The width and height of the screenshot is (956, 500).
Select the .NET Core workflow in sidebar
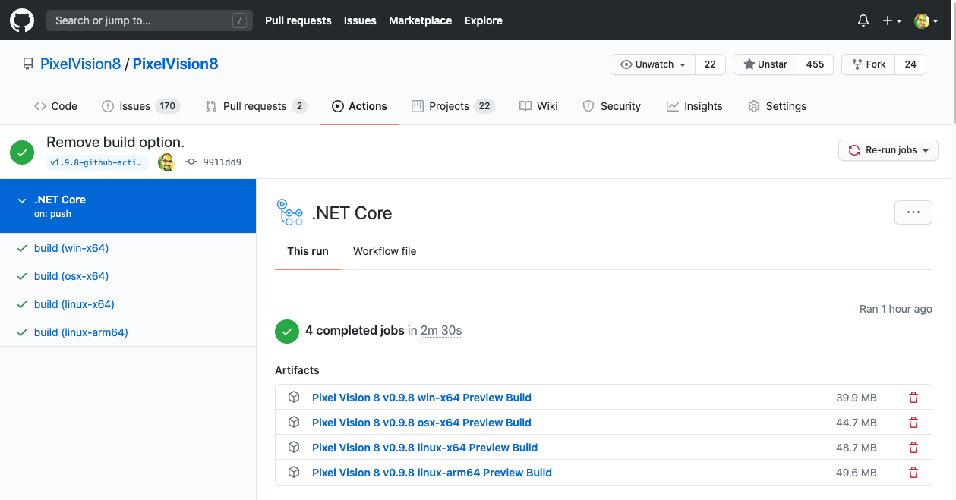128,206
